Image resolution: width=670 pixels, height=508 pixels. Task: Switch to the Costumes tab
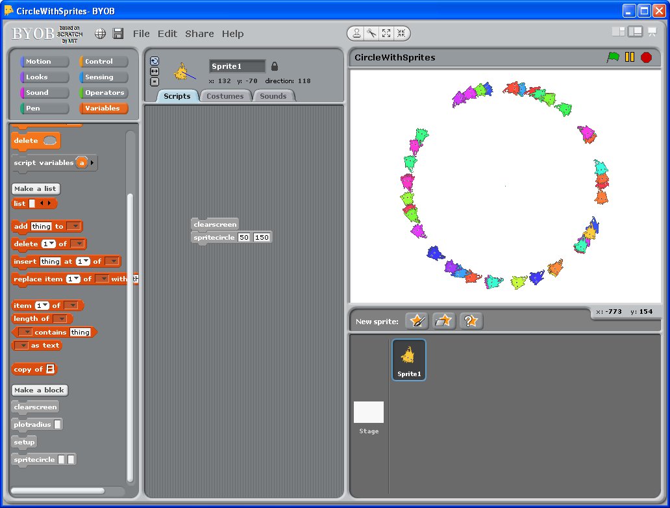click(225, 96)
